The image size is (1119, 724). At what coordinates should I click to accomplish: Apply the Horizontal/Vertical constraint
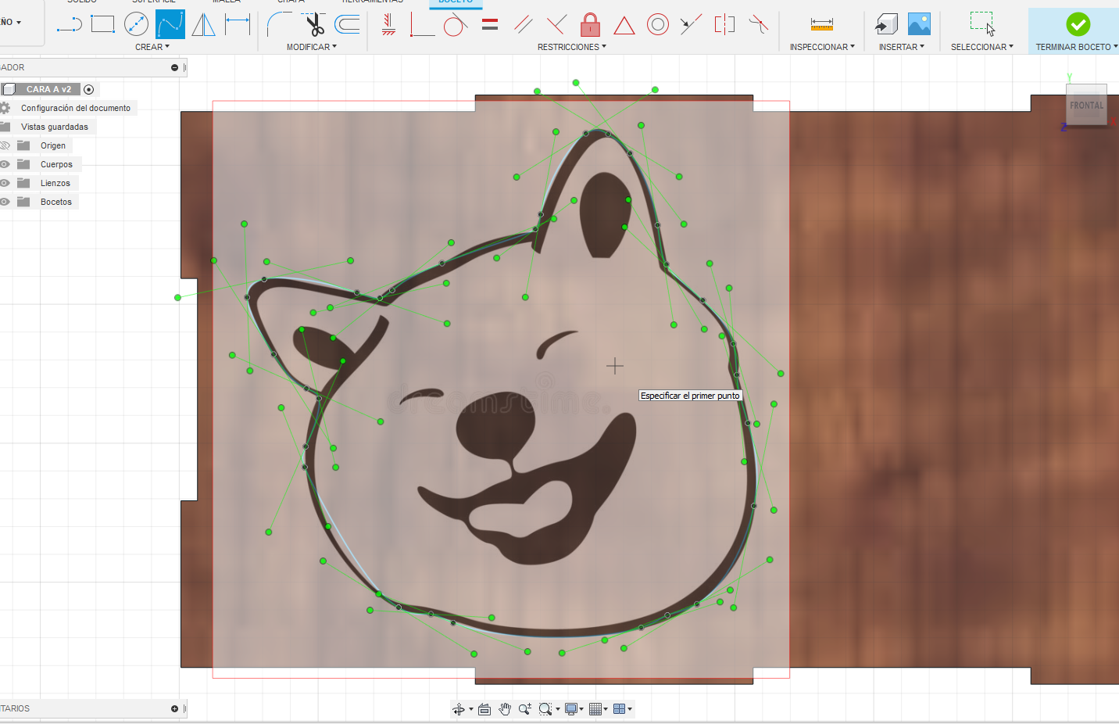point(388,24)
